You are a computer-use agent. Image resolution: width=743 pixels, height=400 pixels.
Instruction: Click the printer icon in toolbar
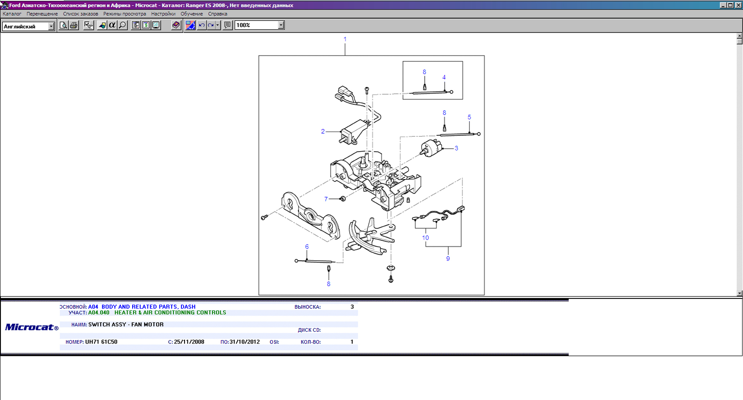tap(74, 25)
